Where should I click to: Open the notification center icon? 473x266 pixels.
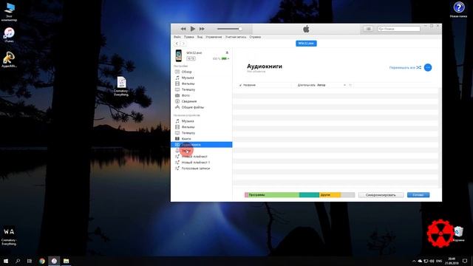pos(465,261)
